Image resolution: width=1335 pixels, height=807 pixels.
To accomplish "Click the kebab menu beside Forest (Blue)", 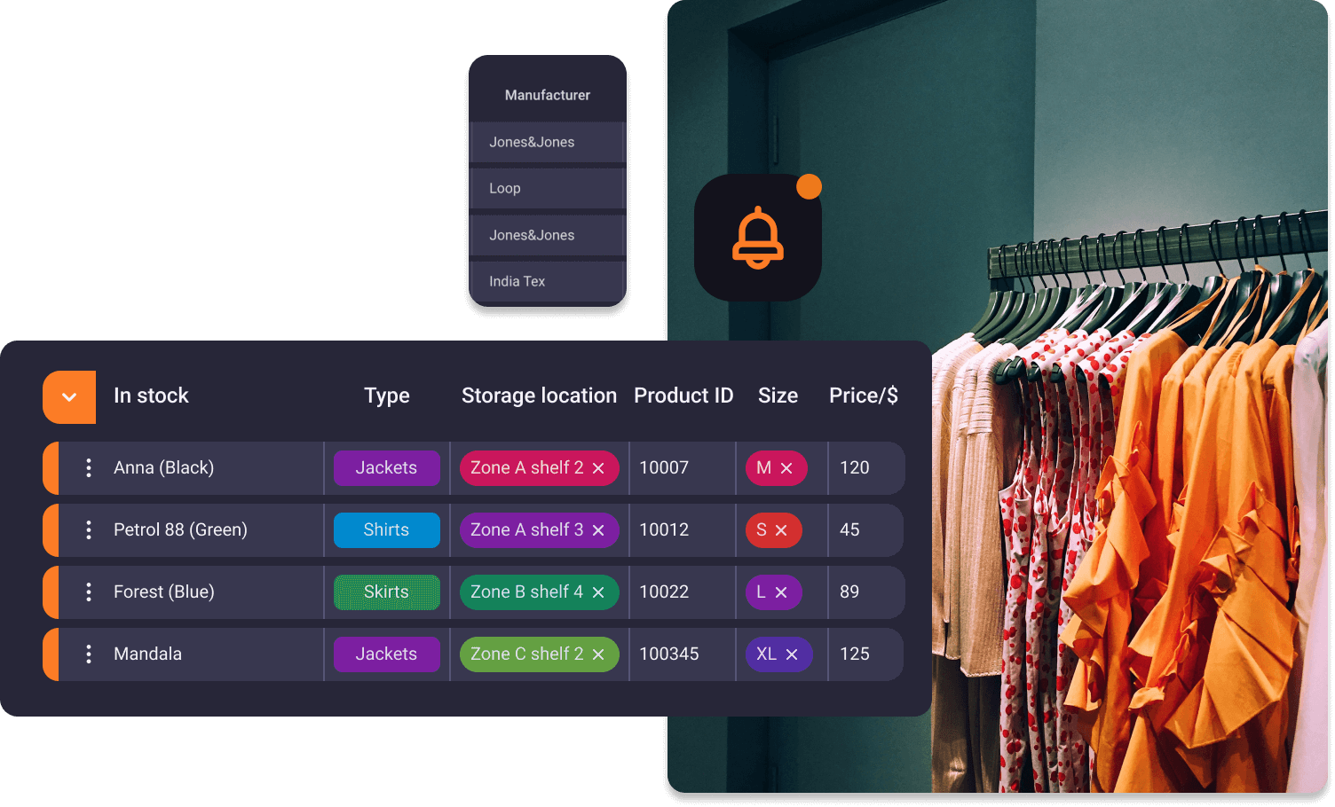I will pos(88,592).
